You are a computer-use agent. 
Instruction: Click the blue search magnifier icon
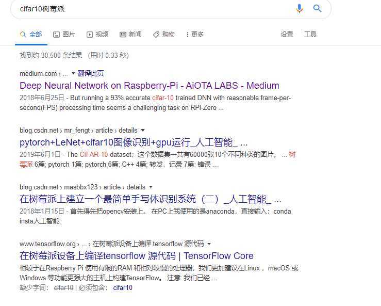click(x=318, y=8)
